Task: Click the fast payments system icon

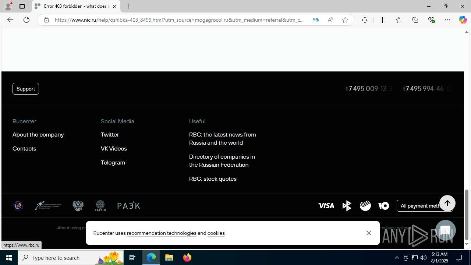Action: [x=347, y=206]
